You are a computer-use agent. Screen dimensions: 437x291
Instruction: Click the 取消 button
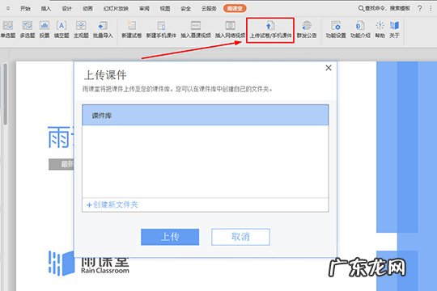click(x=240, y=237)
